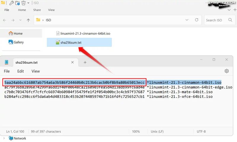Click the ISO breadcrumb in address bar
The height and width of the screenshot is (142, 237).
pyautogui.click(x=48, y=20)
